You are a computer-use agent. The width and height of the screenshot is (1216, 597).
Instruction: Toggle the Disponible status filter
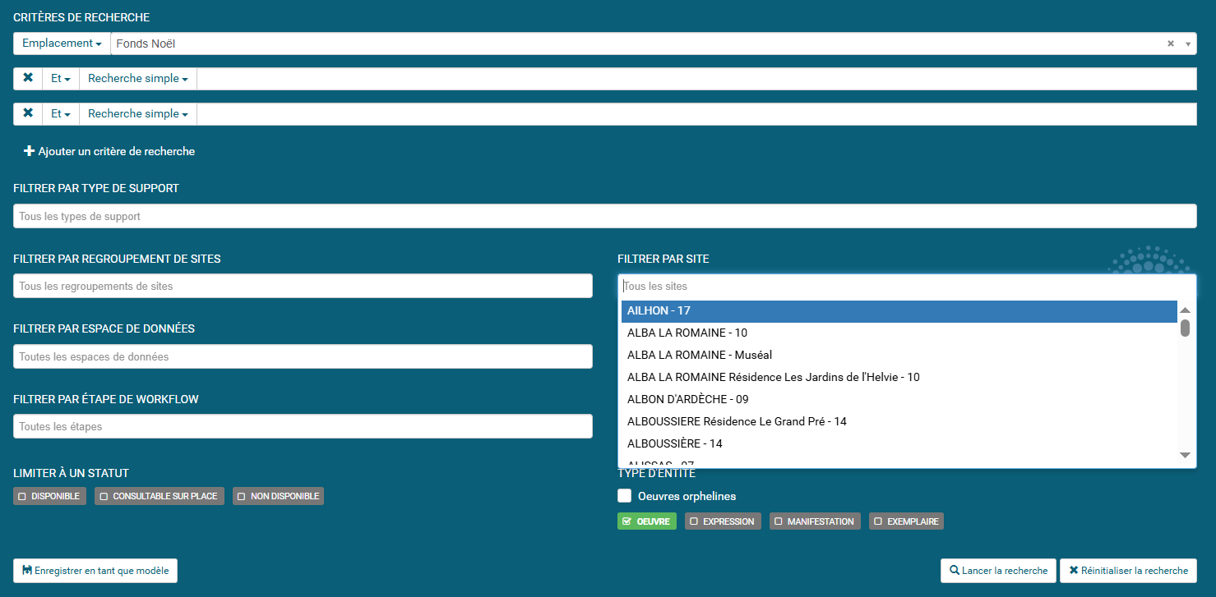(x=49, y=496)
